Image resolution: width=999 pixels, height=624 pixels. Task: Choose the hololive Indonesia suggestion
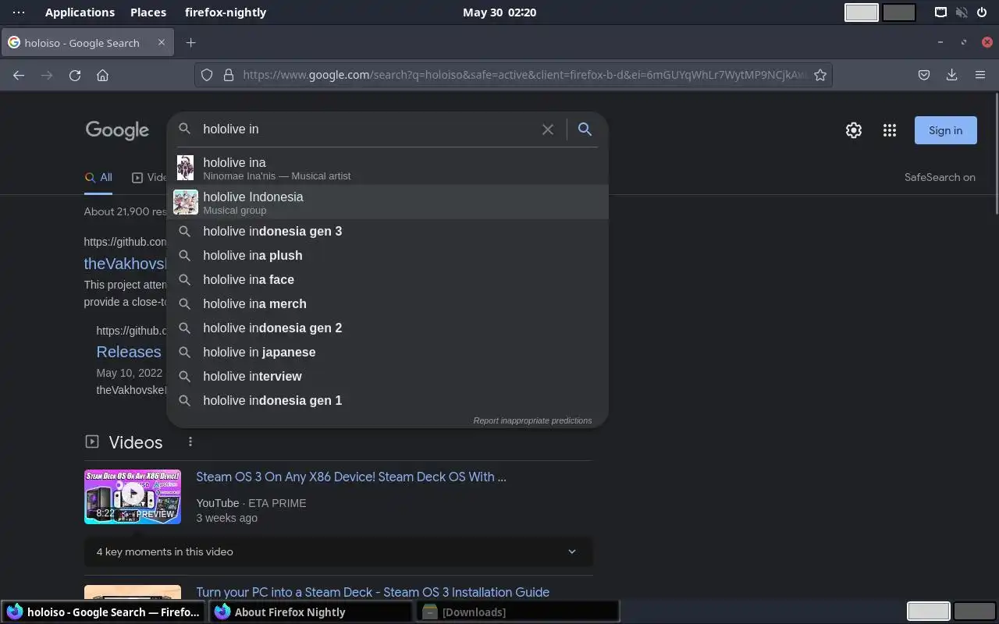pos(387,202)
